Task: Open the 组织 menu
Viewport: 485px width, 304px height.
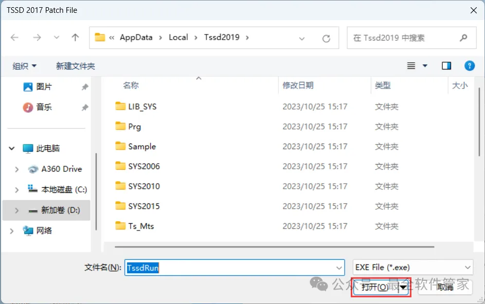Action: tap(25, 66)
